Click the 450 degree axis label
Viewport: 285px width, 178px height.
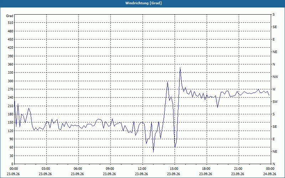click(x=11, y=40)
